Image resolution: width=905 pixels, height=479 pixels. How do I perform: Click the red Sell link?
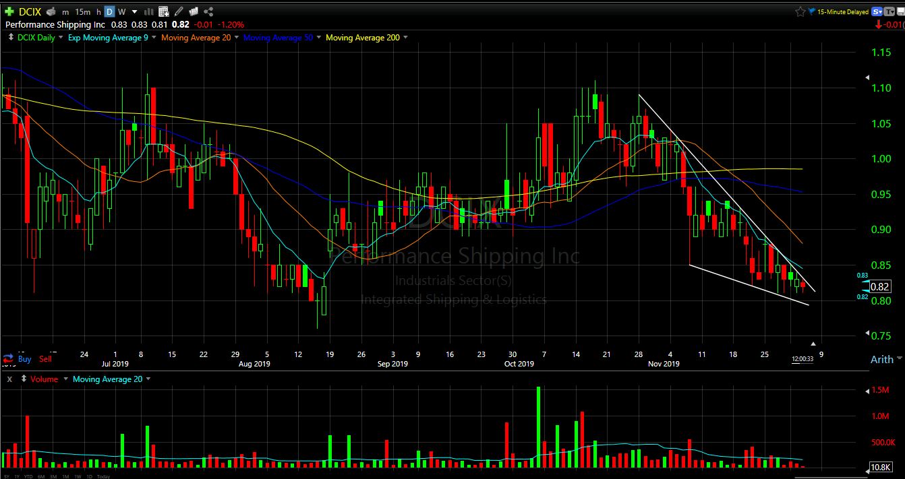coord(45,359)
